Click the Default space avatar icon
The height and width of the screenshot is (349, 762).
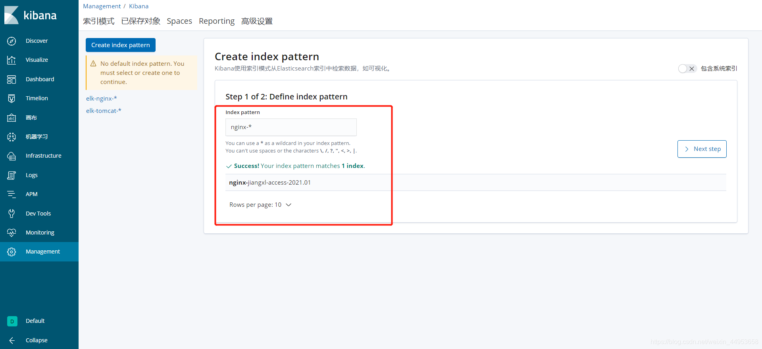coord(12,321)
